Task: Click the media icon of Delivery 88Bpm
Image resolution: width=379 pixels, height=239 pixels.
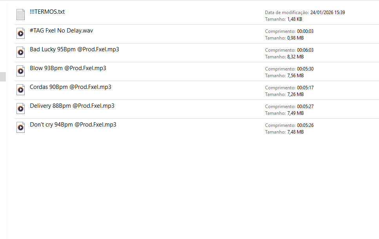Action: pyautogui.click(x=20, y=109)
